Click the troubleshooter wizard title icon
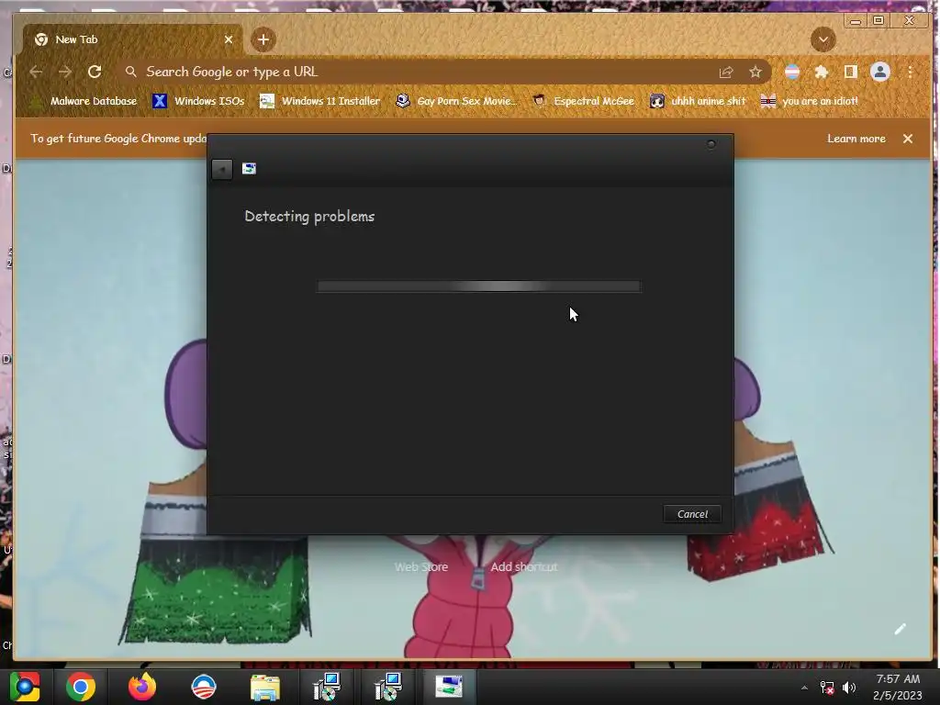This screenshot has height=705, width=940. 249,169
